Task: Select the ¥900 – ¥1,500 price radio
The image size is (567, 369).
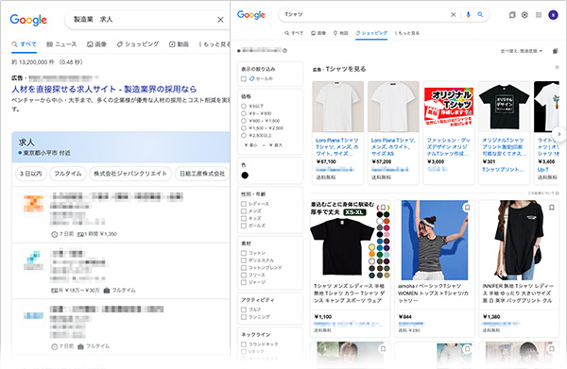Action: [x=244, y=121]
